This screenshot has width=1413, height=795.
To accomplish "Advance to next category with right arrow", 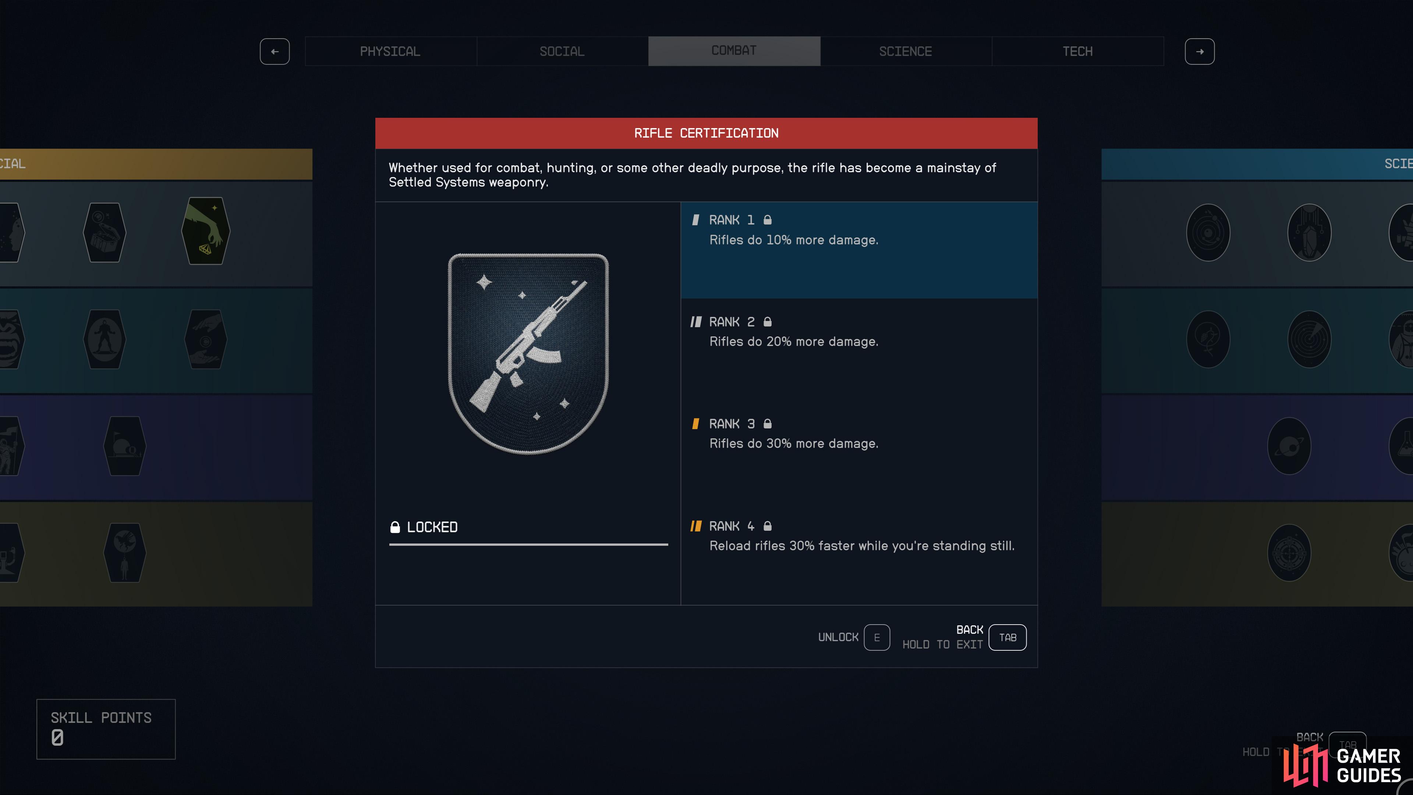I will 1200,52.
